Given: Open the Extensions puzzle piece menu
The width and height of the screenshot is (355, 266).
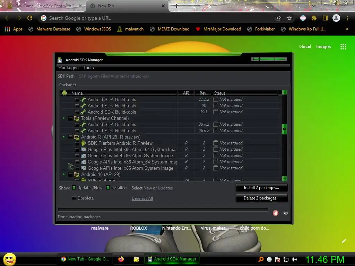Looking at the screenshot, I should click(314, 18).
